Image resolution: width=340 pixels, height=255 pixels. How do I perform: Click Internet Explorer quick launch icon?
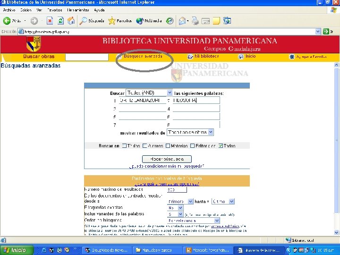click(44, 250)
